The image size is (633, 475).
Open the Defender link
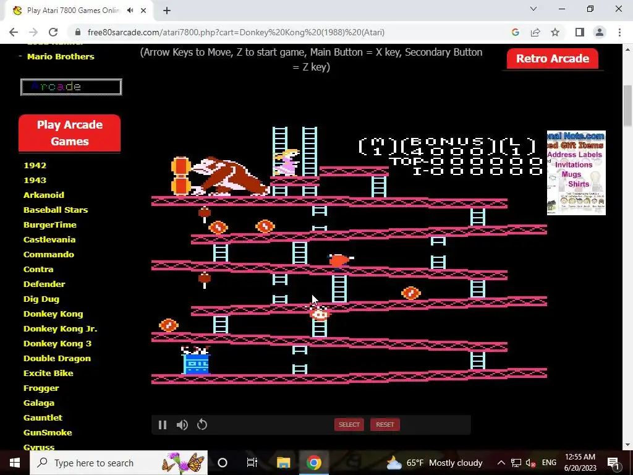44,284
